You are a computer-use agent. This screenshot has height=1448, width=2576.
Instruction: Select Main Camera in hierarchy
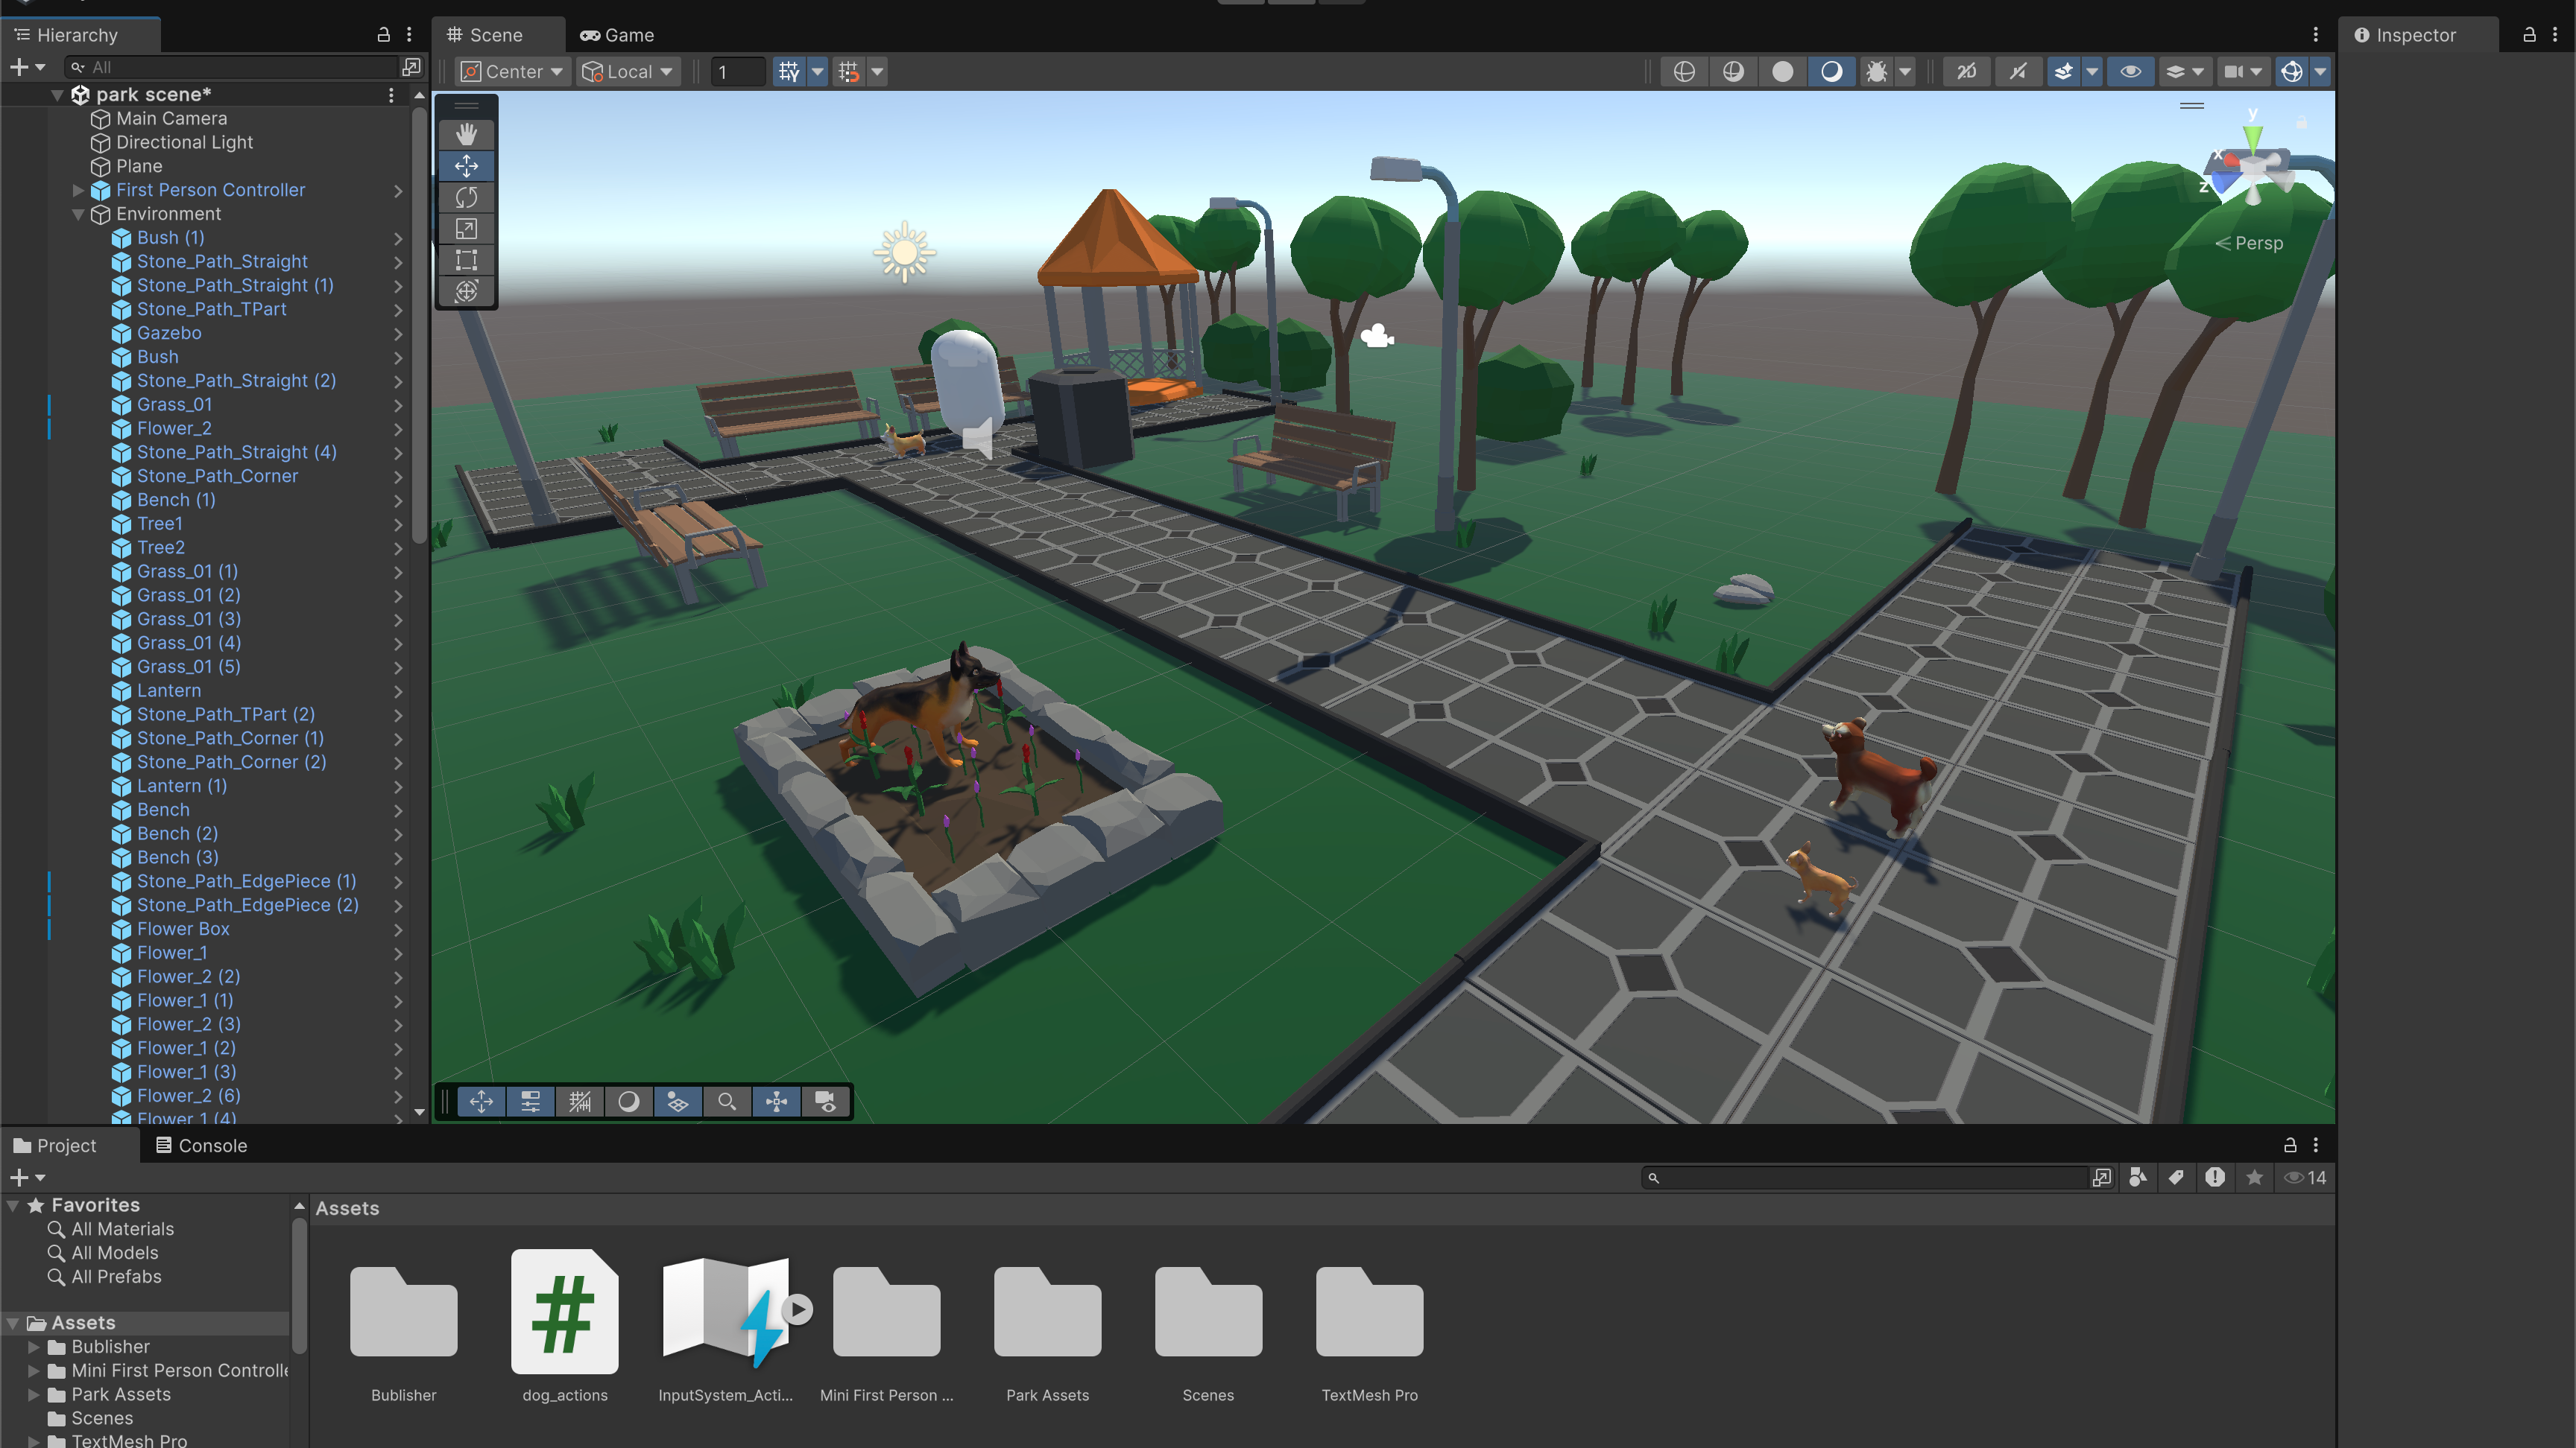(x=171, y=118)
